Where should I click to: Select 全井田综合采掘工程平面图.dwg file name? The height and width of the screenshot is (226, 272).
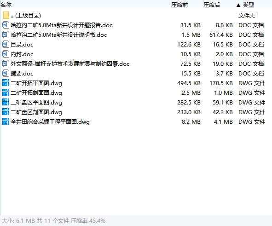(50, 122)
